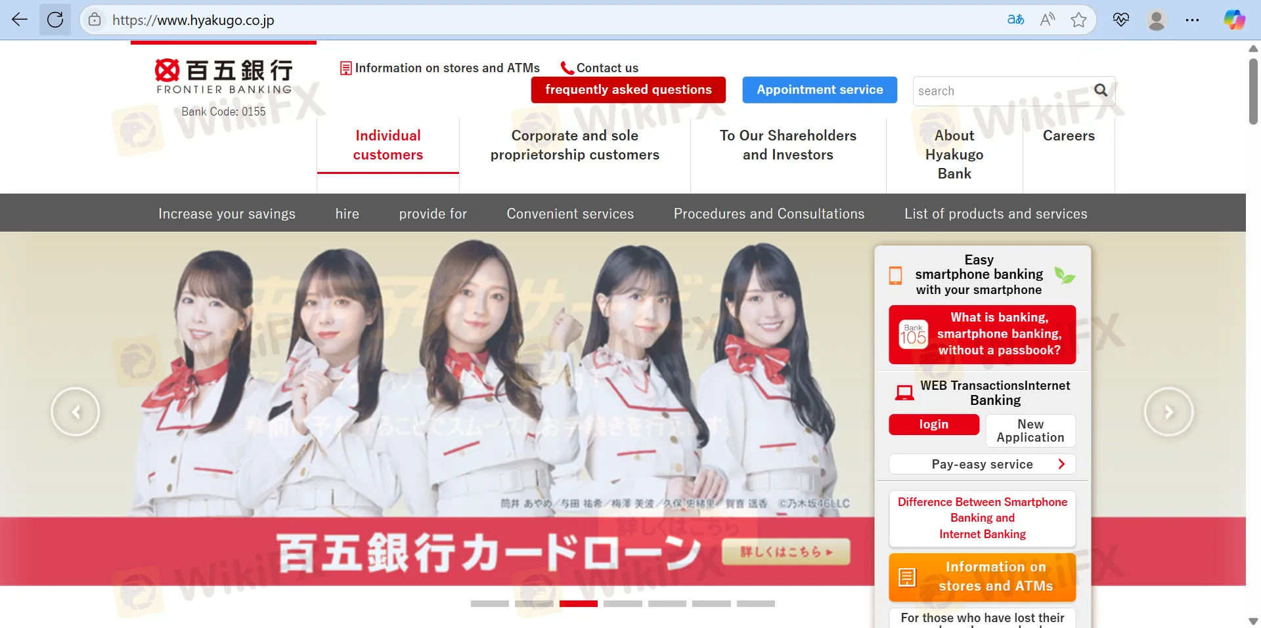Open List of products and services menu
This screenshot has height=628, width=1261.
coord(996,213)
